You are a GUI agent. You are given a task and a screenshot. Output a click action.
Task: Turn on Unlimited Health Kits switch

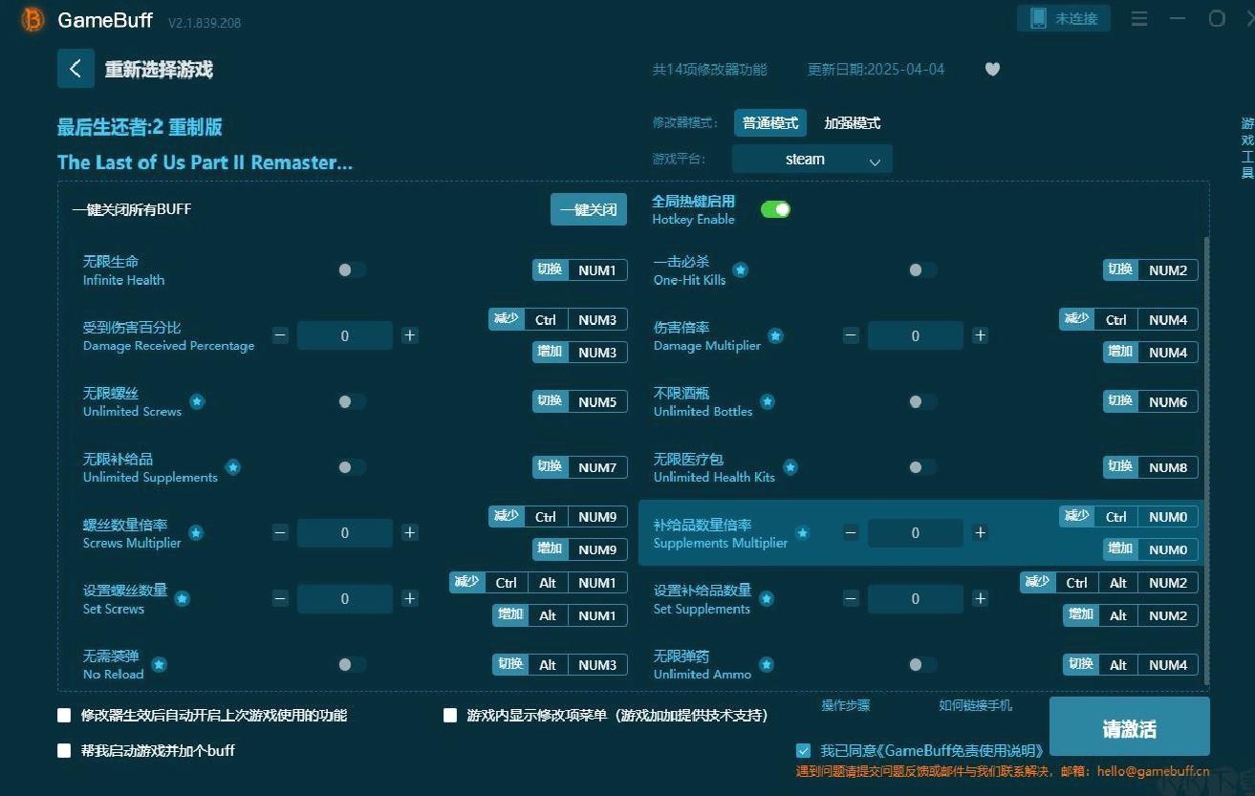[921, 467]
